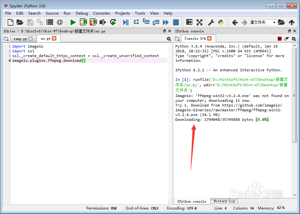
Task: Open the working directory dropdown
Action: coord(274,22)
